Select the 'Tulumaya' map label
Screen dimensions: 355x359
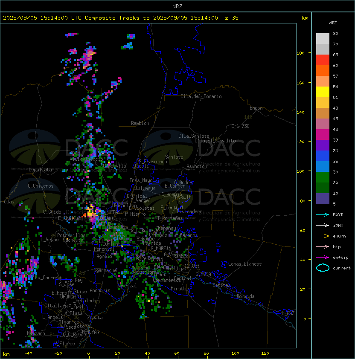click(145, 188)
